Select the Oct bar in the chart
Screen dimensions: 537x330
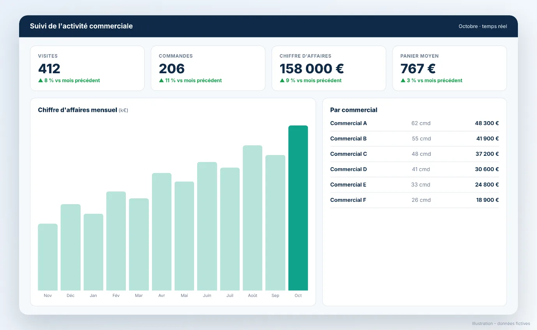[x=298, y=208]
